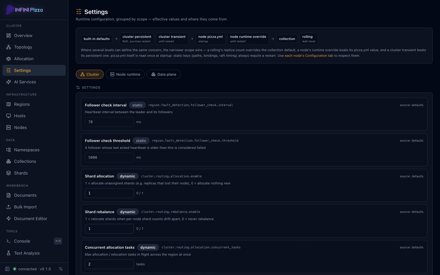Screen dimensions: 440x275
Task: Click the Document Editor lightning icon
Action: coord(9,218)
